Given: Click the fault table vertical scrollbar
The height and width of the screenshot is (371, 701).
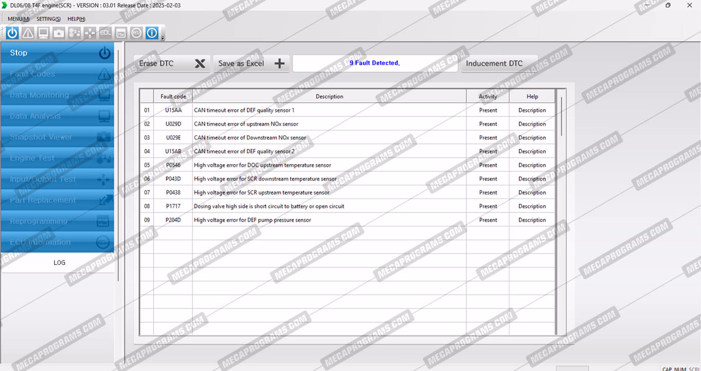Looking at the screenshot, I should [562, 117].
